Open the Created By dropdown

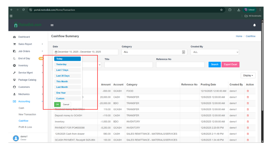[215, 52]
